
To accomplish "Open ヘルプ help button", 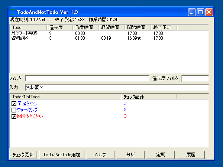I will pyautogui.click(x=100, y=155).
